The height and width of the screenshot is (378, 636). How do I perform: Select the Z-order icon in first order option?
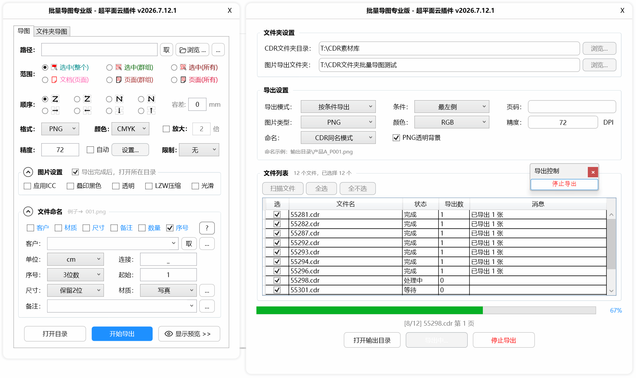[x=55, y=99]
